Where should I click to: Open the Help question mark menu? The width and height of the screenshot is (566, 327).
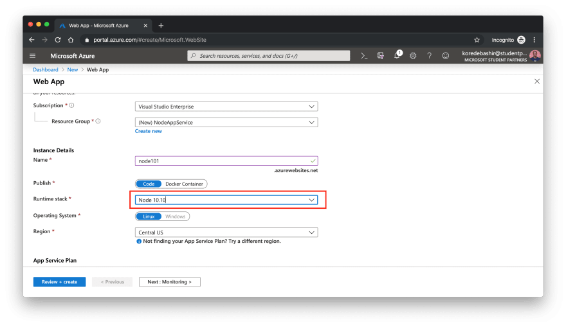point(429,56)
